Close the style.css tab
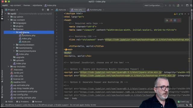Screen dimensions: 193x108 click(x=68, y=10)
